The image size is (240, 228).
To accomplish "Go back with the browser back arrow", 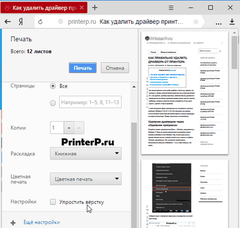I will pyautogui.click(x=8, y=22).
